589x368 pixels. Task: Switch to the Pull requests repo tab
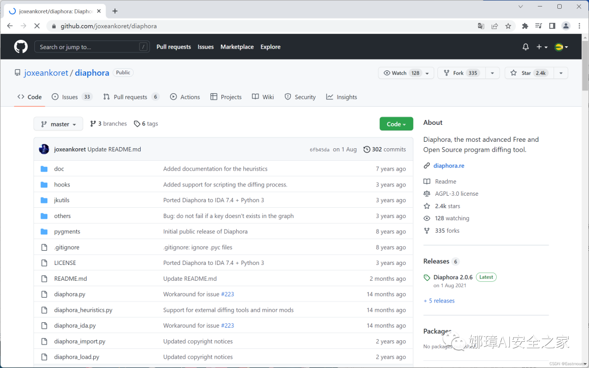(131, 97)
